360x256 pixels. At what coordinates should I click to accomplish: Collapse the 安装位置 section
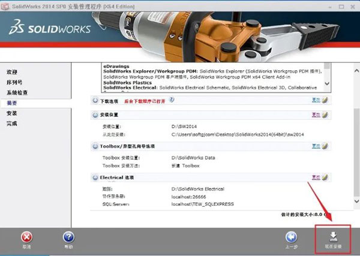95,115
